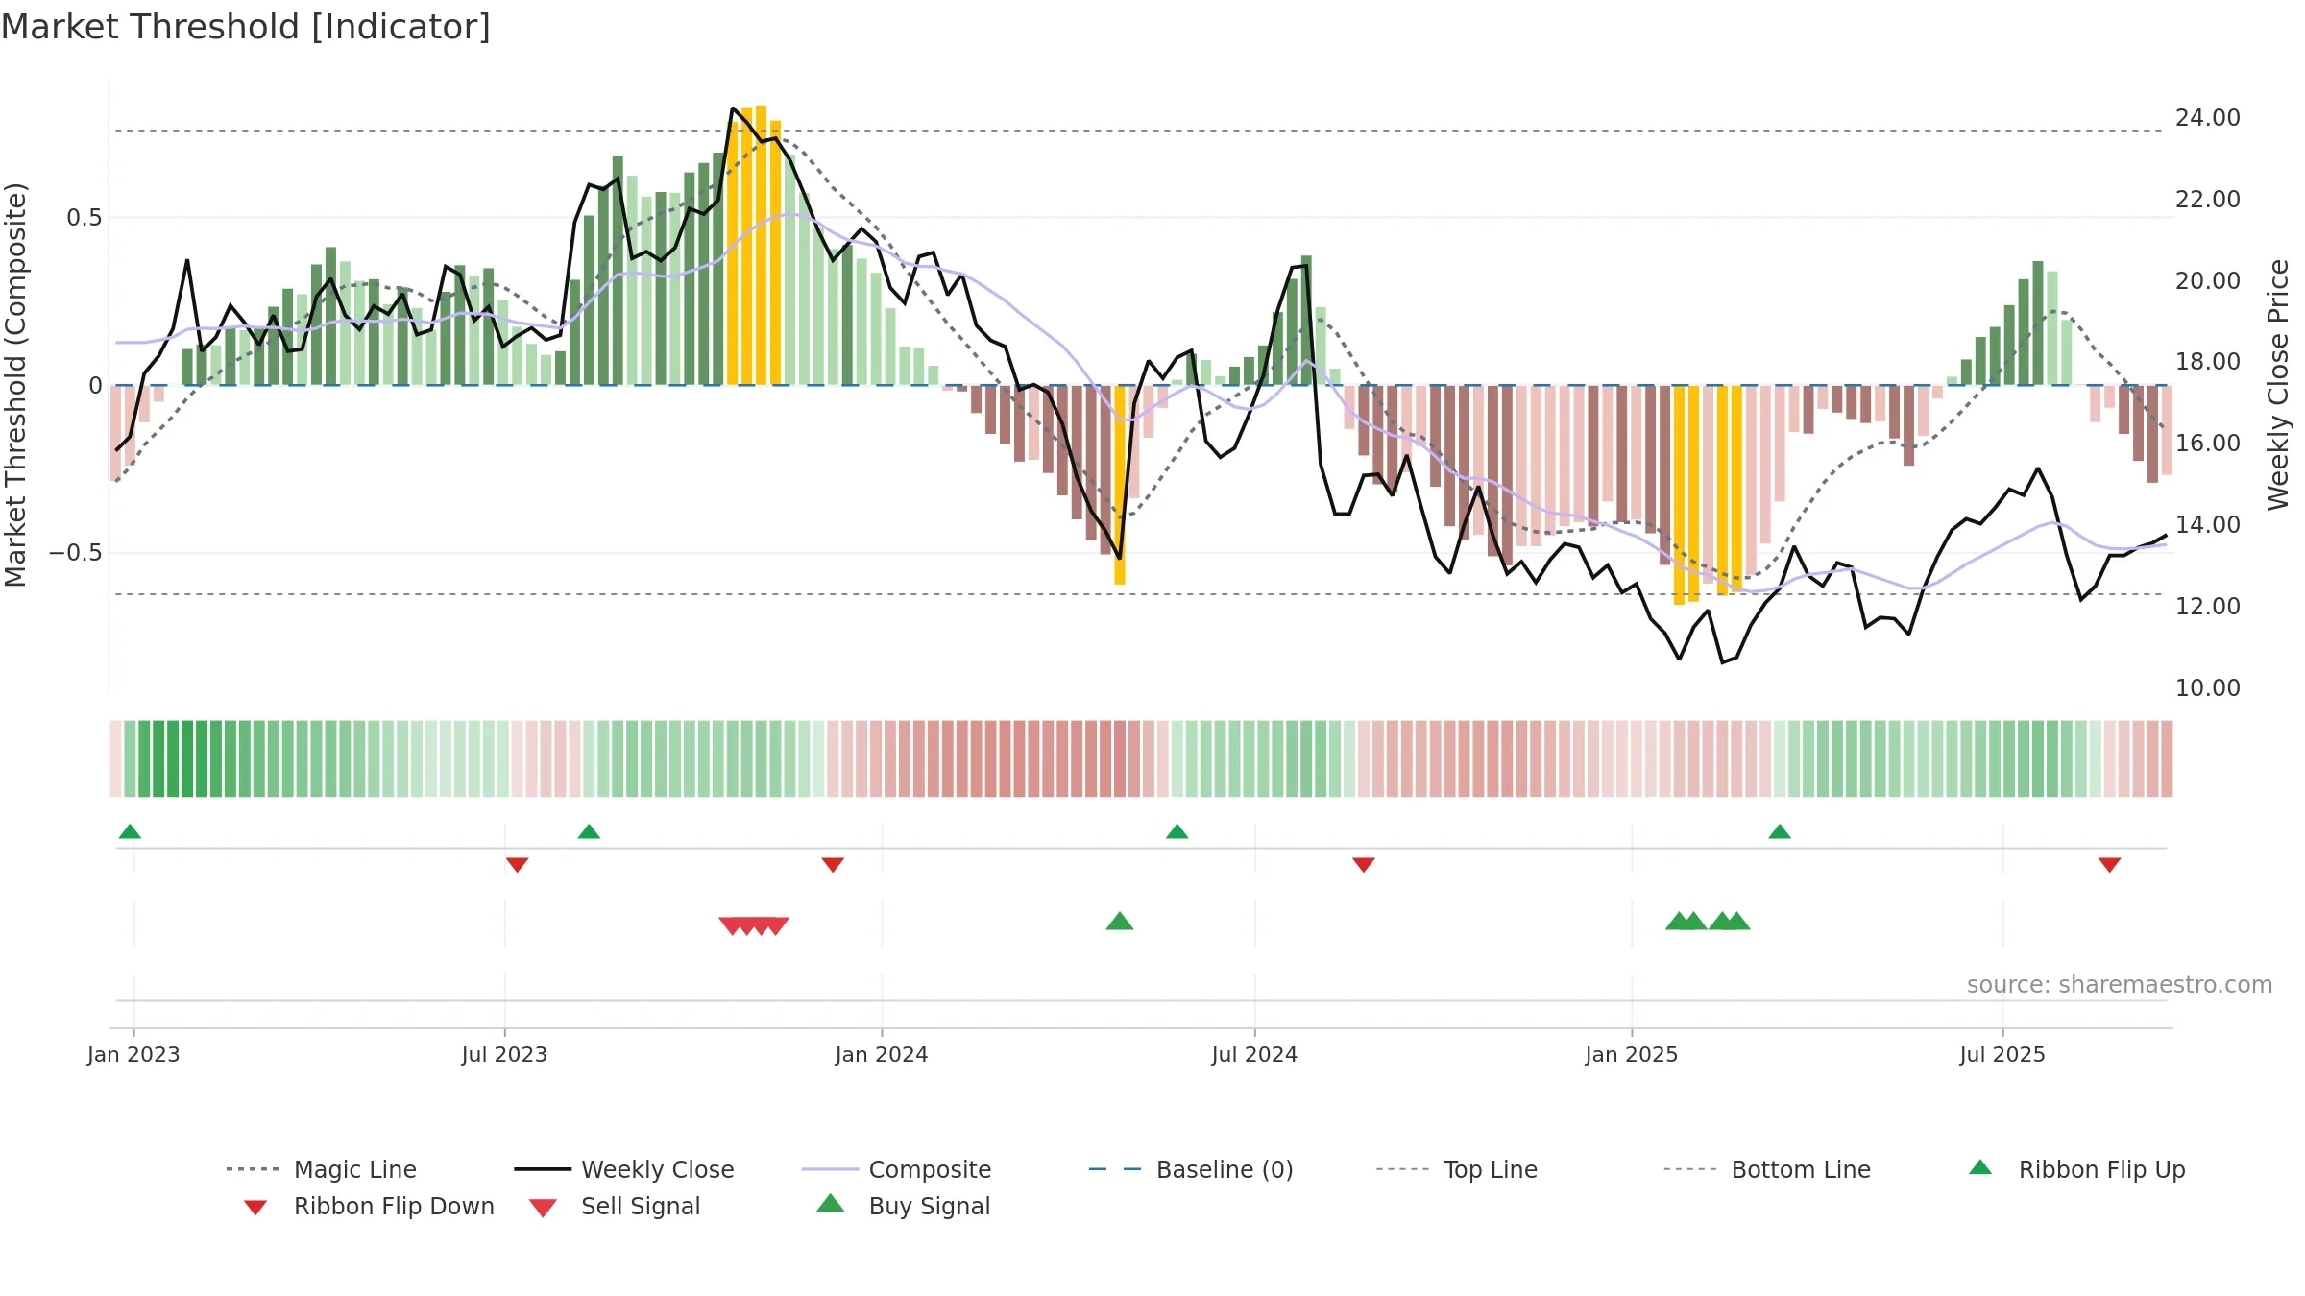Click the Weekly Close legend entry
The width and height of the screenshot is (2305, 1296).
624,1169
